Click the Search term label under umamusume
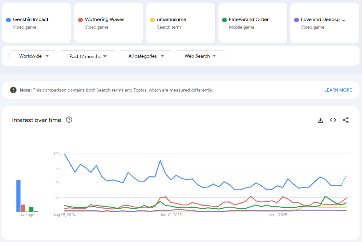This screenshot has height=242, width=362. click(x=169, y=27)
